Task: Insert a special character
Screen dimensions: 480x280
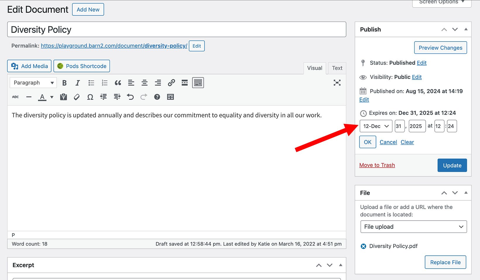Action: [x=90, y=97]
